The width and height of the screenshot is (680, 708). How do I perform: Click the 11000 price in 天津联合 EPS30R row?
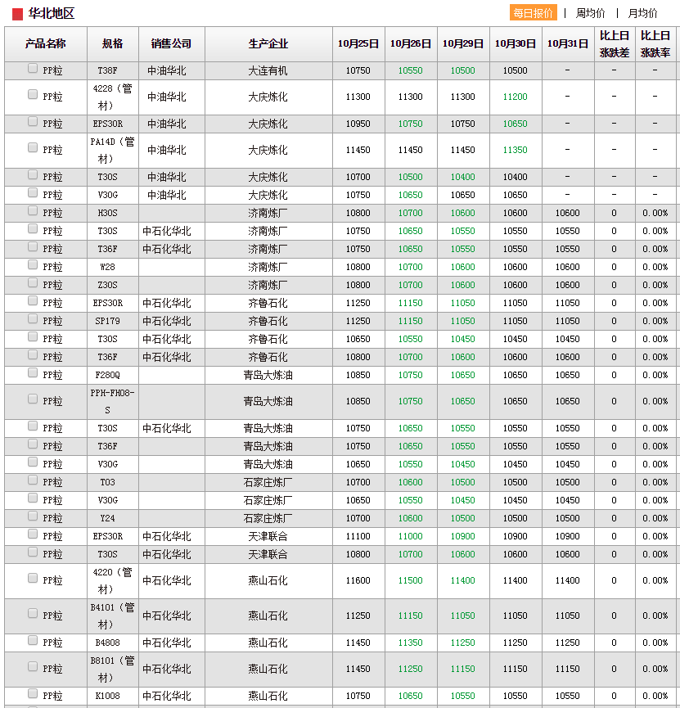pos(411,536)
